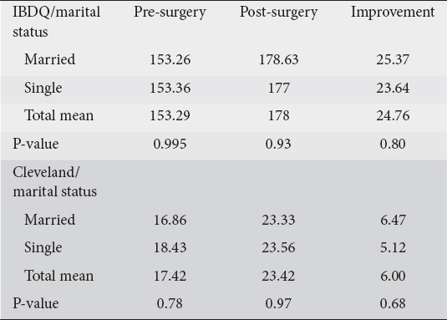
Task: Click the Cleveland Married value 16.86
Action: coord(170,220)
